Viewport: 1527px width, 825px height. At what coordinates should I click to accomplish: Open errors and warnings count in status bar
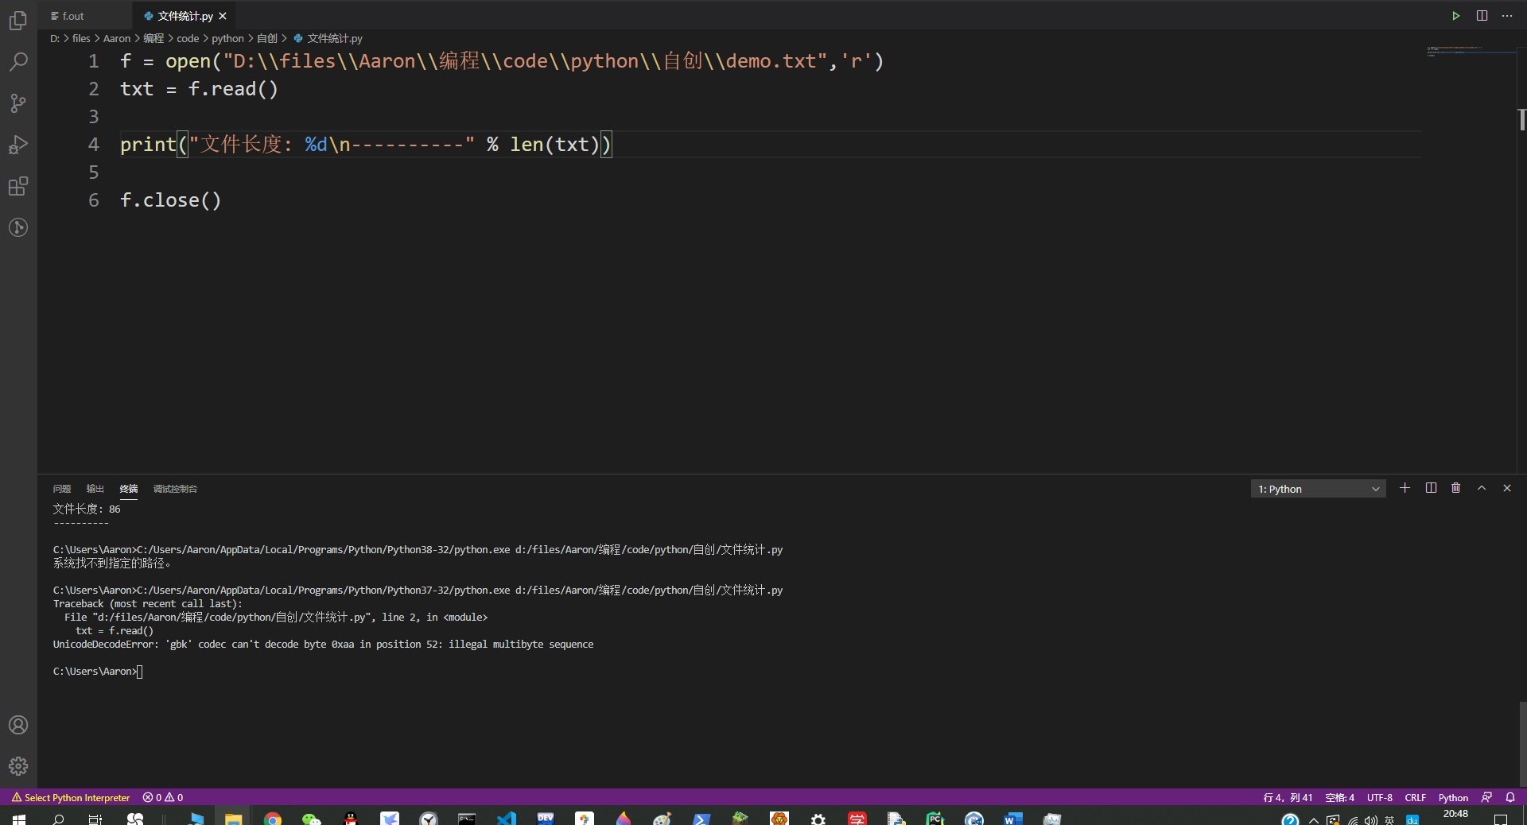[x=163, y=797]
